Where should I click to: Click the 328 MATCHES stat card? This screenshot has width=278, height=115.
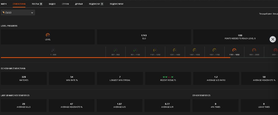click(x=24, y=78)
